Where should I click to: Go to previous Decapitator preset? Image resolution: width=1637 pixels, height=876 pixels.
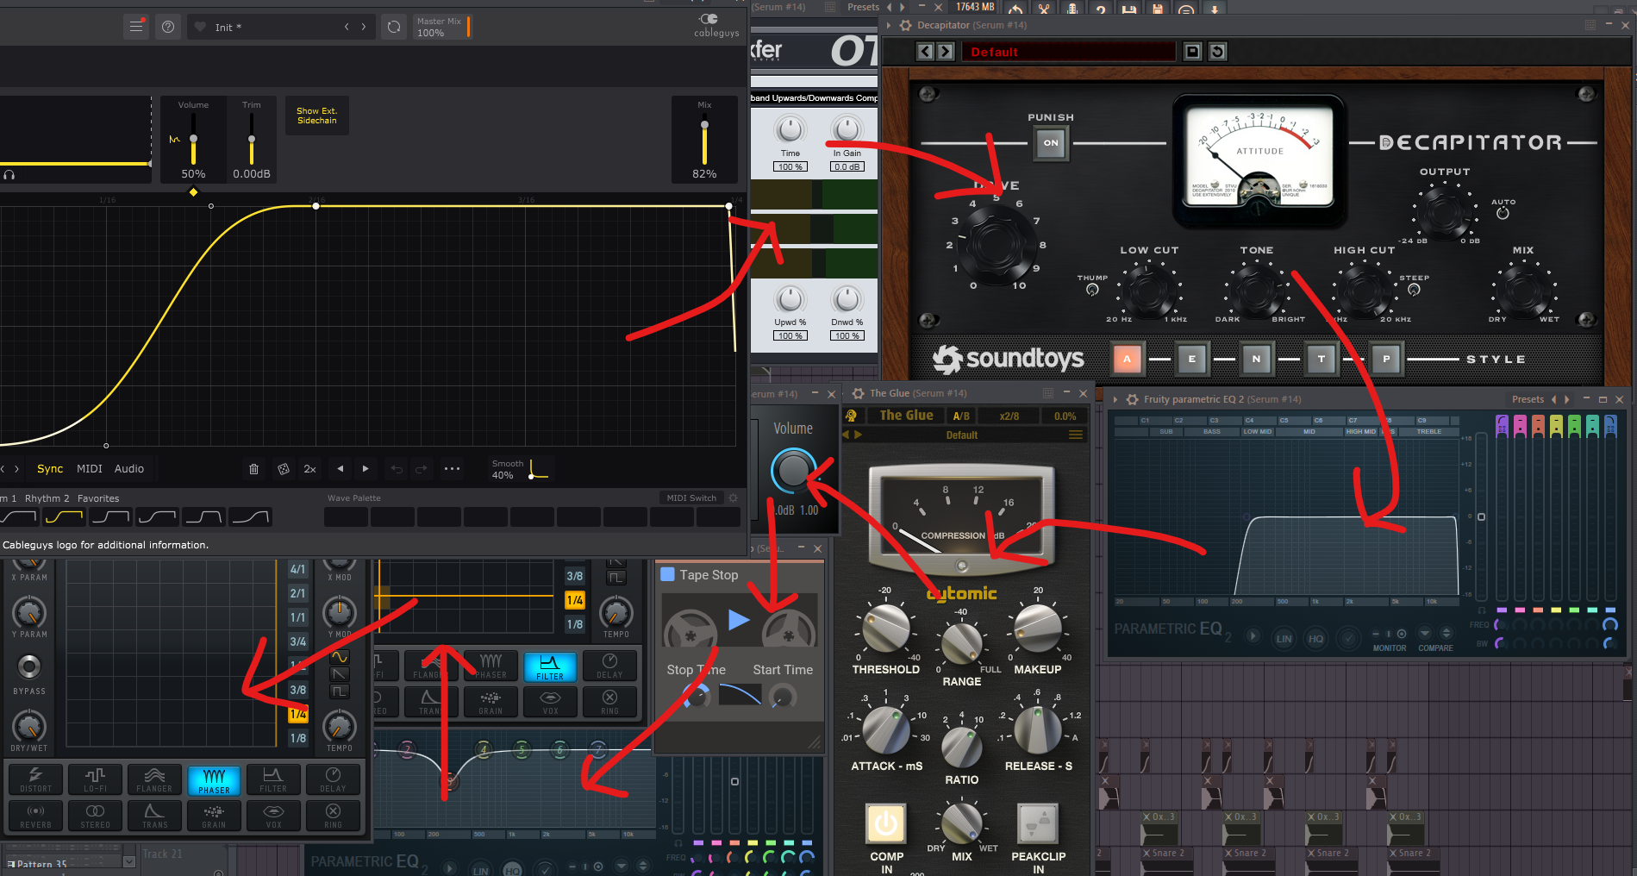tap(925, 52)
